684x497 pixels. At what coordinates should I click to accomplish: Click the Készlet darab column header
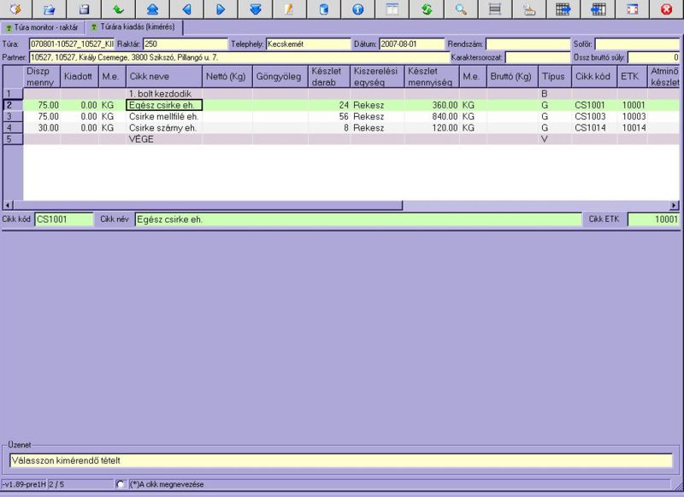coord(329,77)
